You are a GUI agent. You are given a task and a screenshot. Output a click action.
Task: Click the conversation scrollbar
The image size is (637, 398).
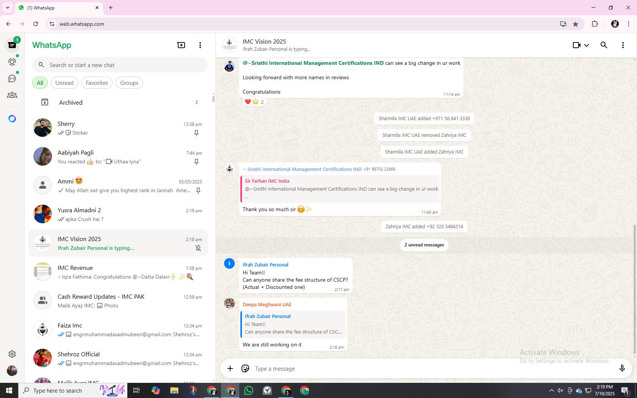coord(634,290)
